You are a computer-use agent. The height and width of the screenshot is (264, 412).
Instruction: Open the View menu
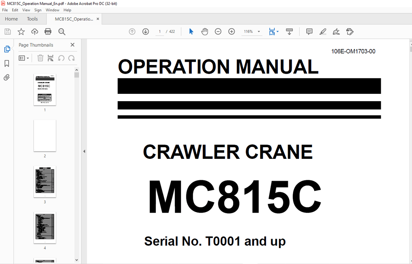pyautogui.click(x=26, y=10)
